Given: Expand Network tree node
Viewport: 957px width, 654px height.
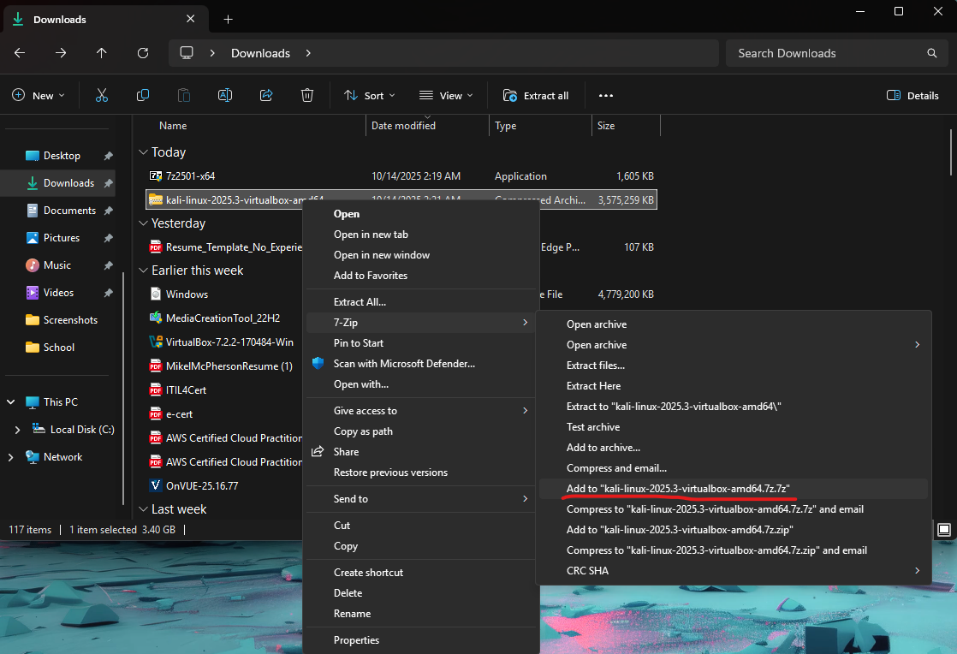Looking at the screenshot, I should coord(10,457).
